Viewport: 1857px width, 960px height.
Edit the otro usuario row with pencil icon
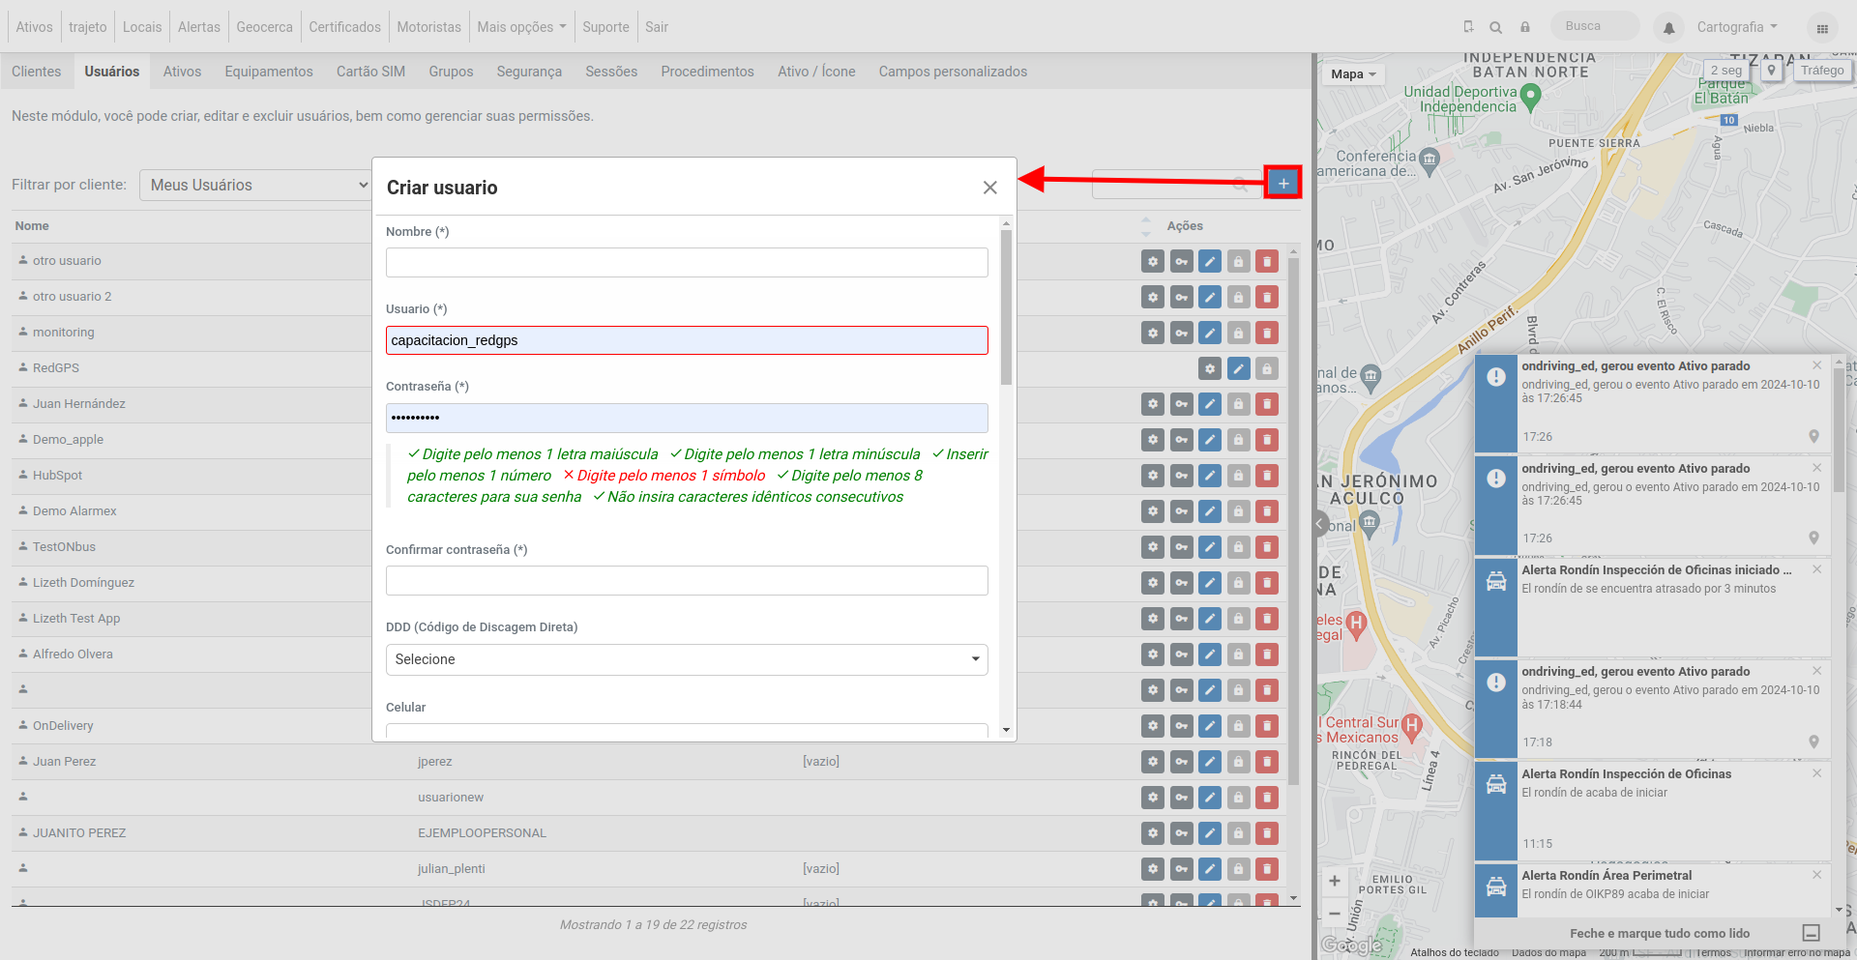[1209, 261]
